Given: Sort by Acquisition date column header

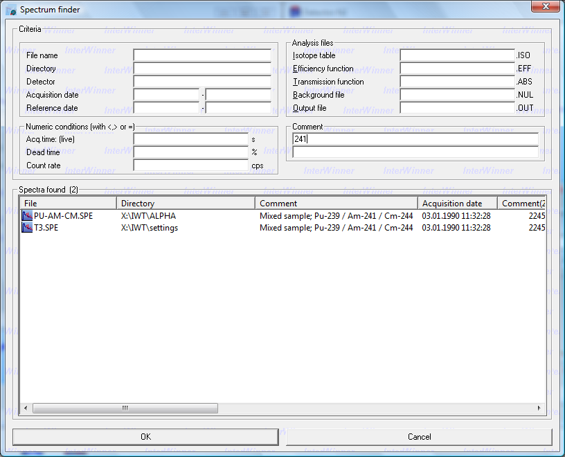Looking at the screenshot, I should coord(457,203).
